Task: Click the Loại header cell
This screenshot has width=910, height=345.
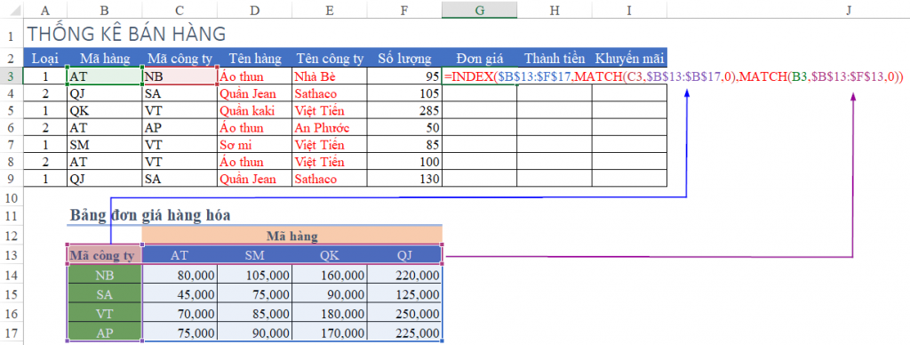Action: coord(45,58)
